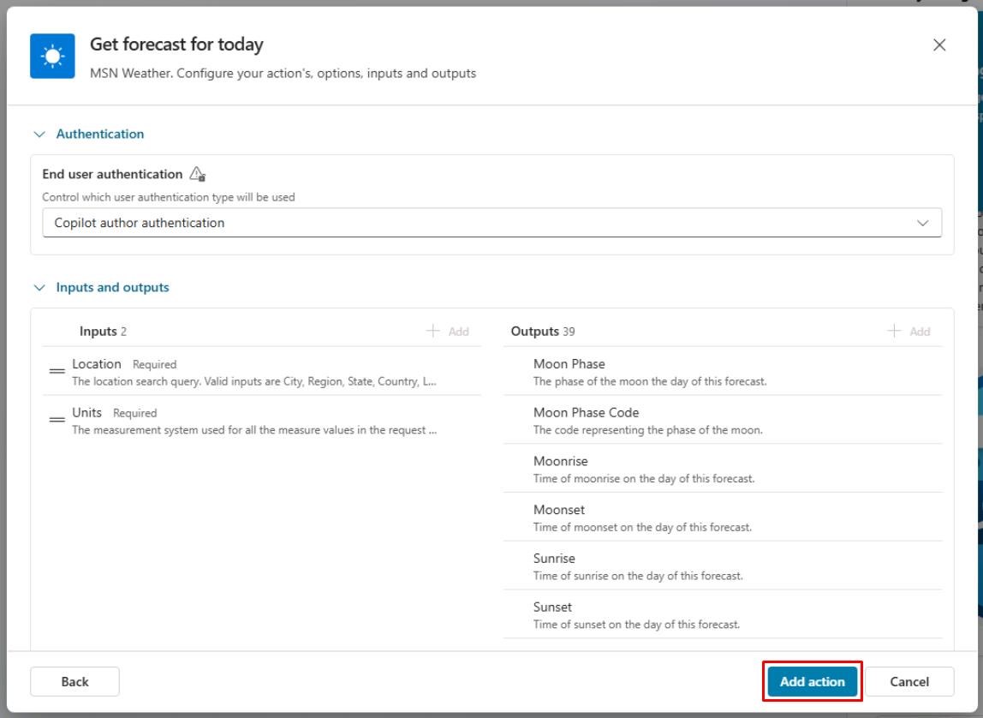Select the Moon Phase Code output

coord(722,421)
